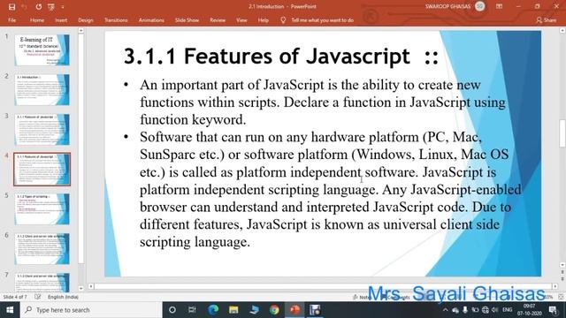This screenshot has height=318, width=566.
Task: Open network settings from the globe tray icon
Action: [x=486, y=310]
